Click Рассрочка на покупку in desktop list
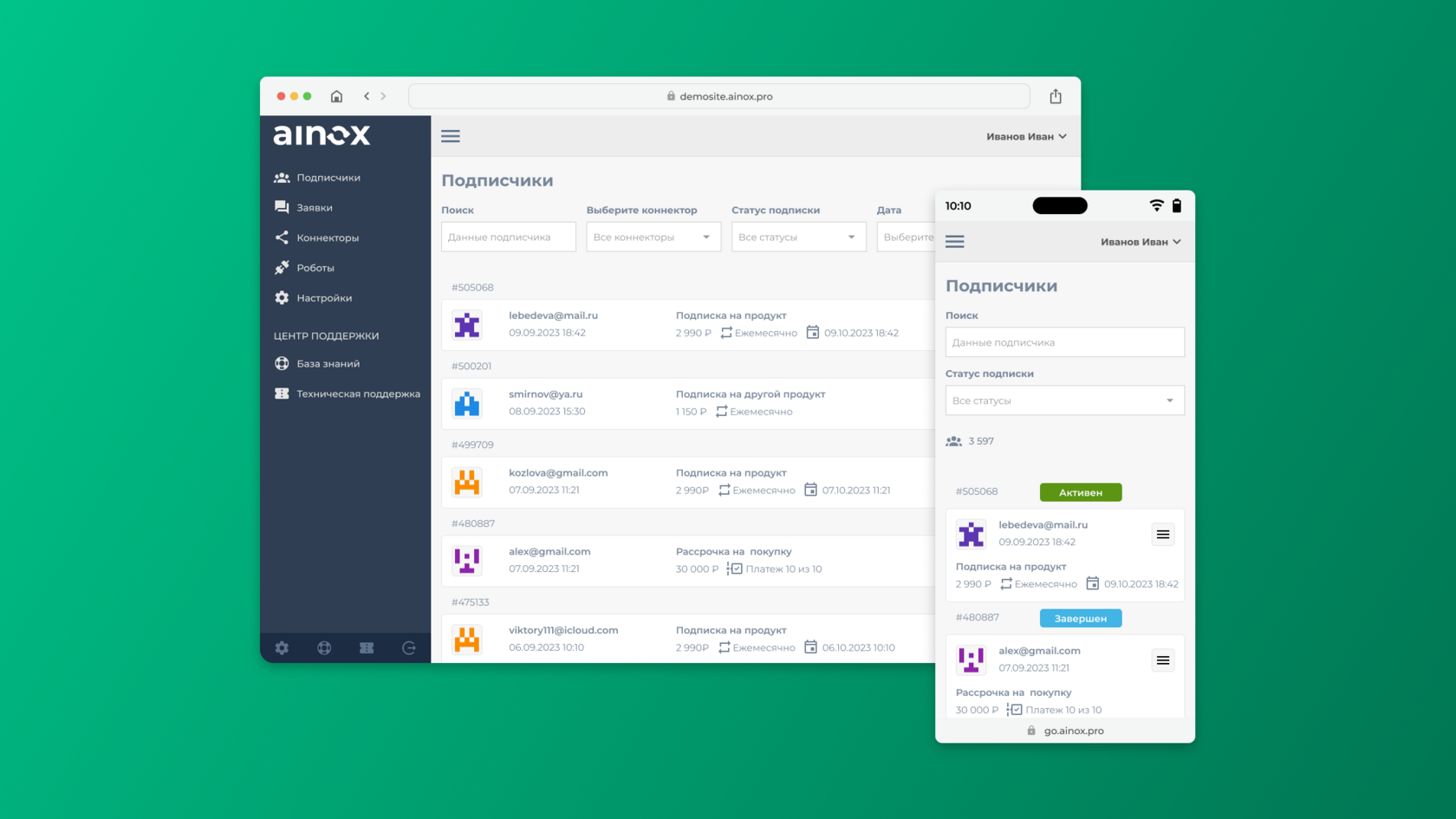Screen dimensions: 1456x819 (x=733, y=551)
